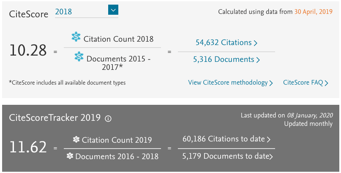The width and height of the screenshot is (341, 173).
Task: Click the 2018 year selector field
Action: [80, 11]
